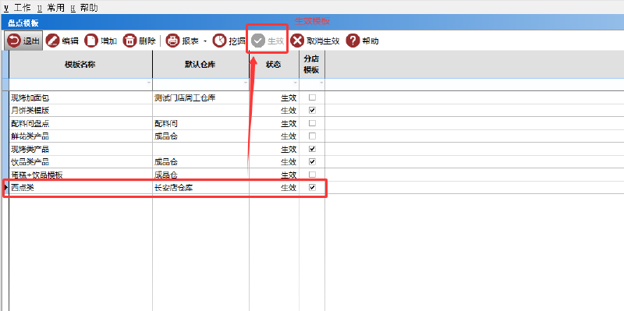Toggle 分店模板 checkbox for 蛋糕+饮品模板
The height and width of the screenshot is (311, 624).
pos(313,175)
